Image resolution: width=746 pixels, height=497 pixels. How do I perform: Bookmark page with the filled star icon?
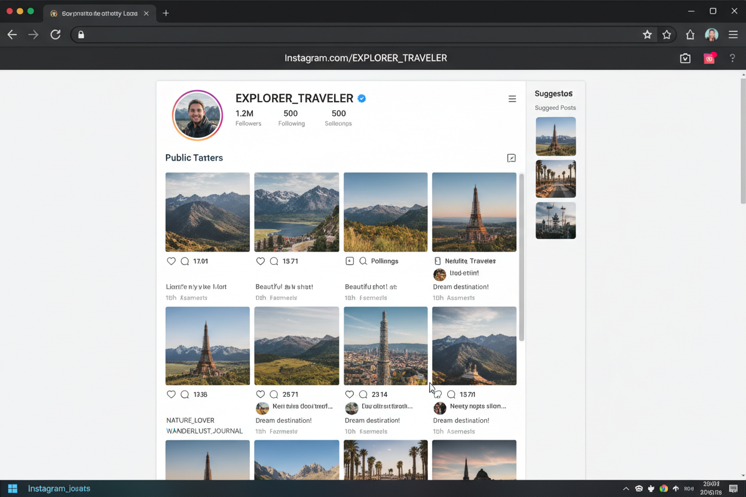click(647, 35)
